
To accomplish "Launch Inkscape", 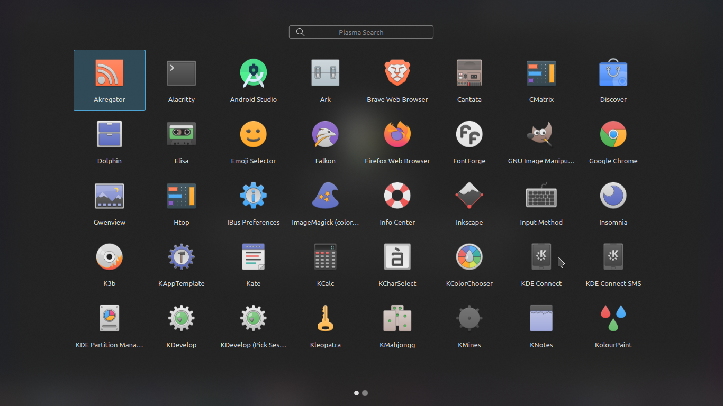I will (469, 203).
